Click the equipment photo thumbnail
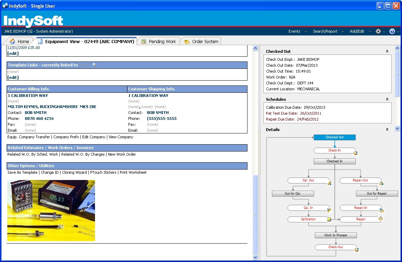Viewport: 402px width, 262px height. point(51,210)
